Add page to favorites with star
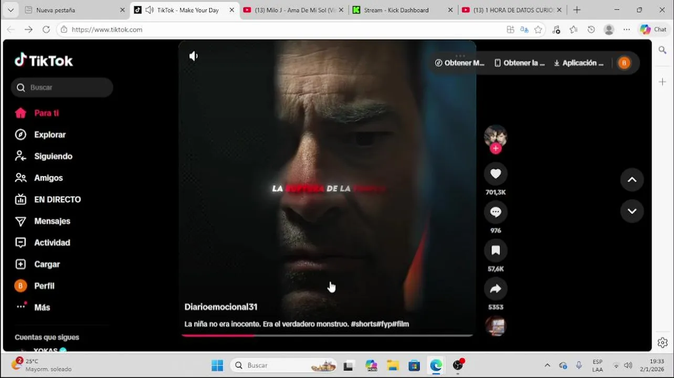 [538, 29]
